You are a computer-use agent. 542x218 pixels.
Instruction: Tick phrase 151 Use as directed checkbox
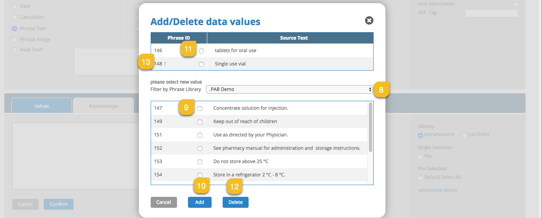(200, 135)
